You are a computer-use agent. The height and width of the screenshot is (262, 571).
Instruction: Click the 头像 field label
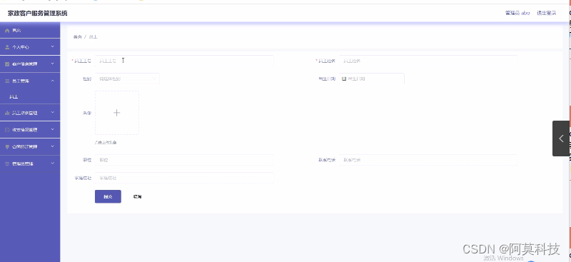pyautogui.click(x=86, y=114)
